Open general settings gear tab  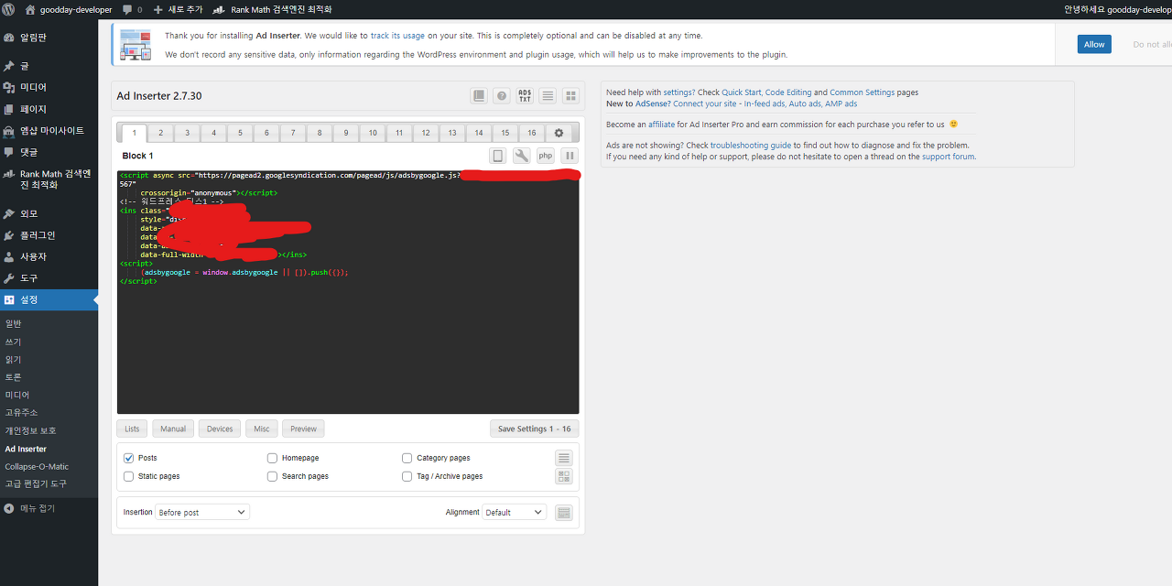[559, 133]
